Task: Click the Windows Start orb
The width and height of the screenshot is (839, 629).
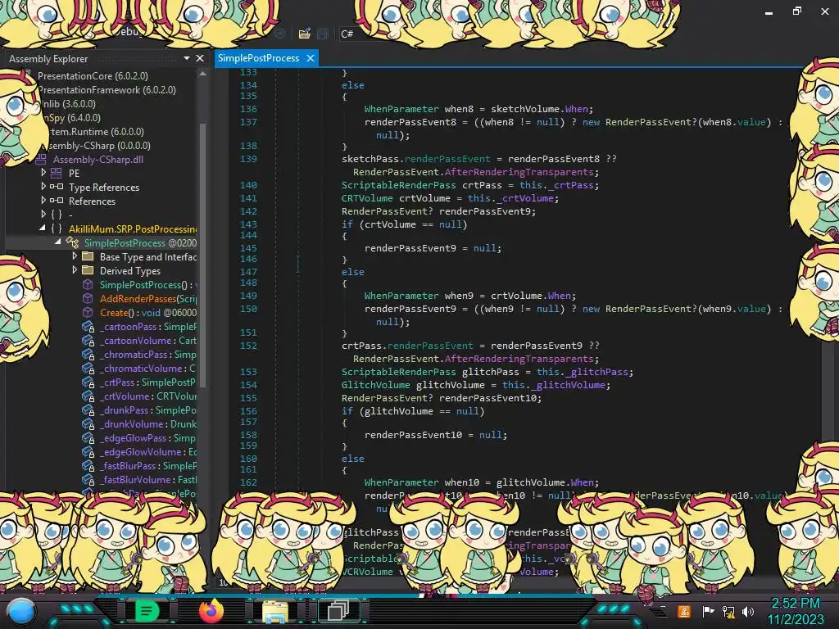Action: (x=20, y=611)
